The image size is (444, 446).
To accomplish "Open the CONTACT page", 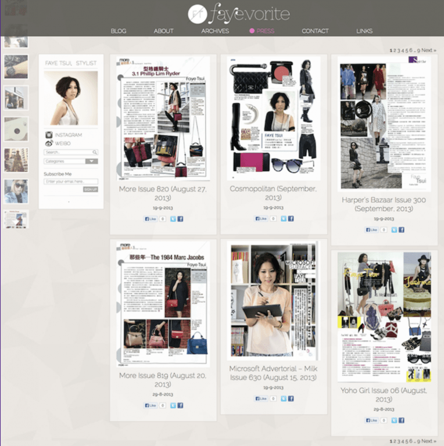I will coord(315,31).
